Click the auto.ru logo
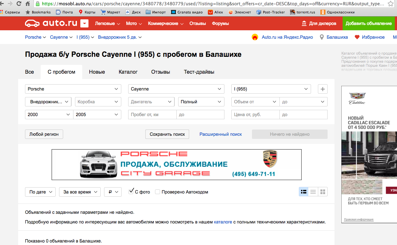 (x=51, y=23)
